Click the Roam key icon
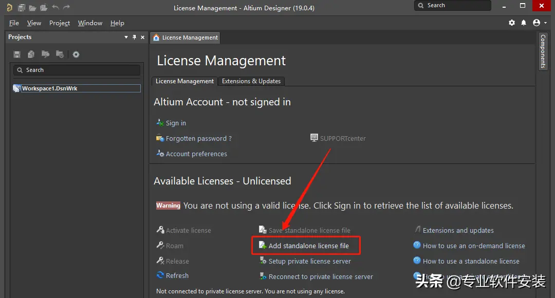The height and width of the screenshot is (298, 555). pyautogui.click(x=160, y=245)
